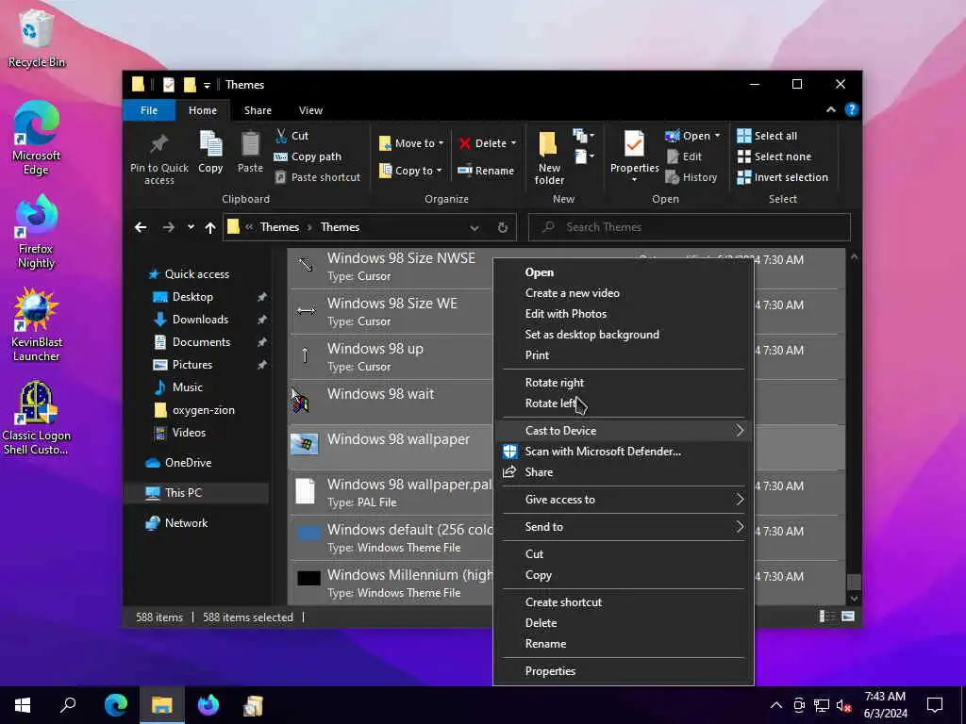This screenshot has height=724, width=966.
Task: Click the Properties checkmark ribbon icon
Action: [x=634, y=144]
